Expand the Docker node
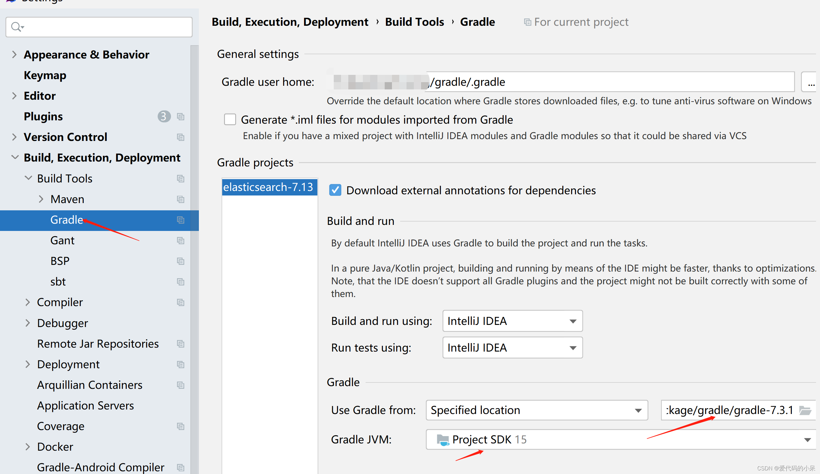The width and height of the screenshot is (820, 474). [28, 447]
